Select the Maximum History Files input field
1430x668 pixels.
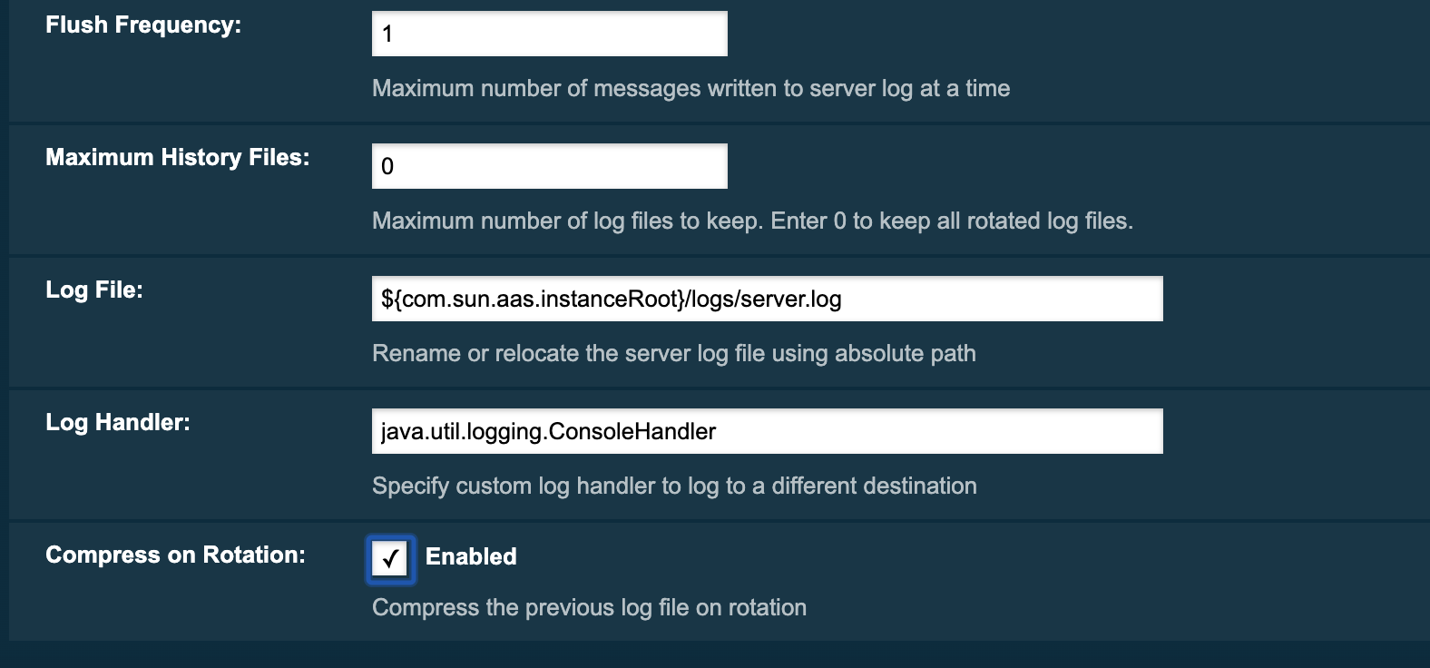(x=549, y=165)
